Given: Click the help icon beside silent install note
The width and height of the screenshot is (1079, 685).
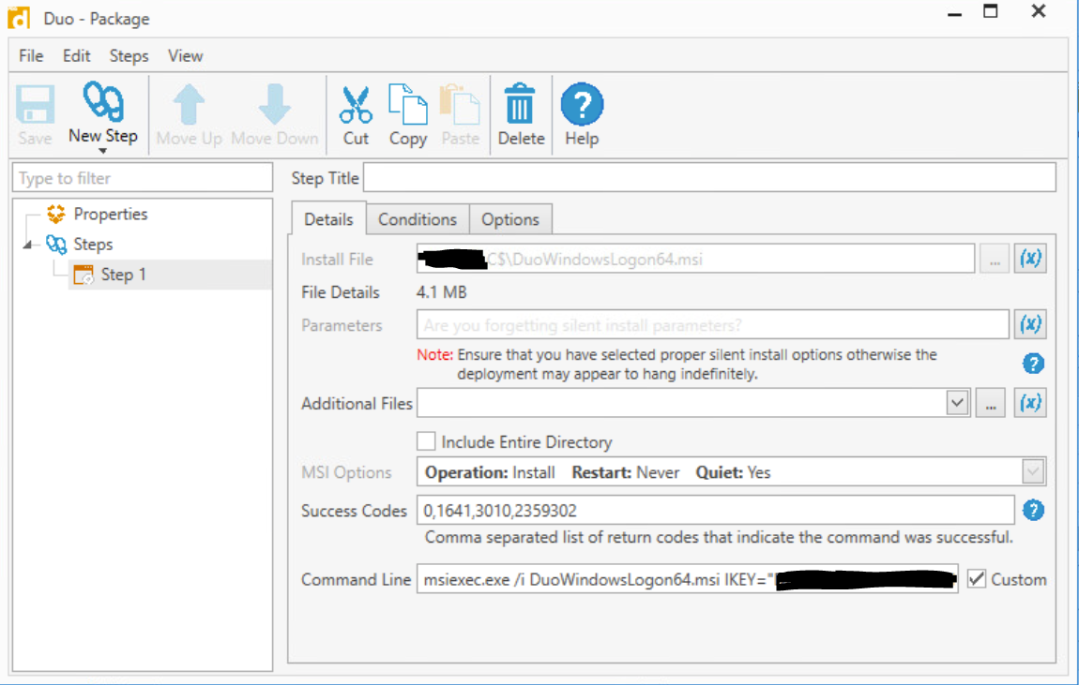Looking at the screenshot, I should pos(1033,364).
